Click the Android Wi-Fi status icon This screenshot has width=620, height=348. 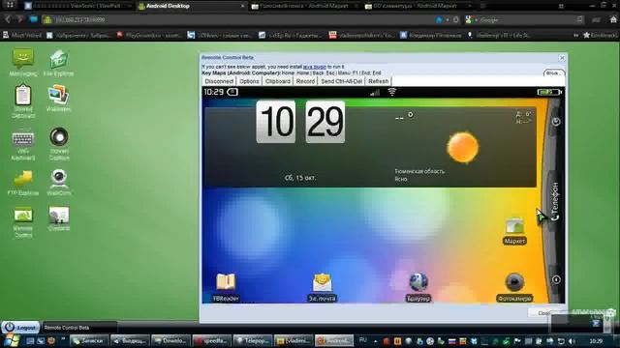pyautogui.click(x=391, y=92)
